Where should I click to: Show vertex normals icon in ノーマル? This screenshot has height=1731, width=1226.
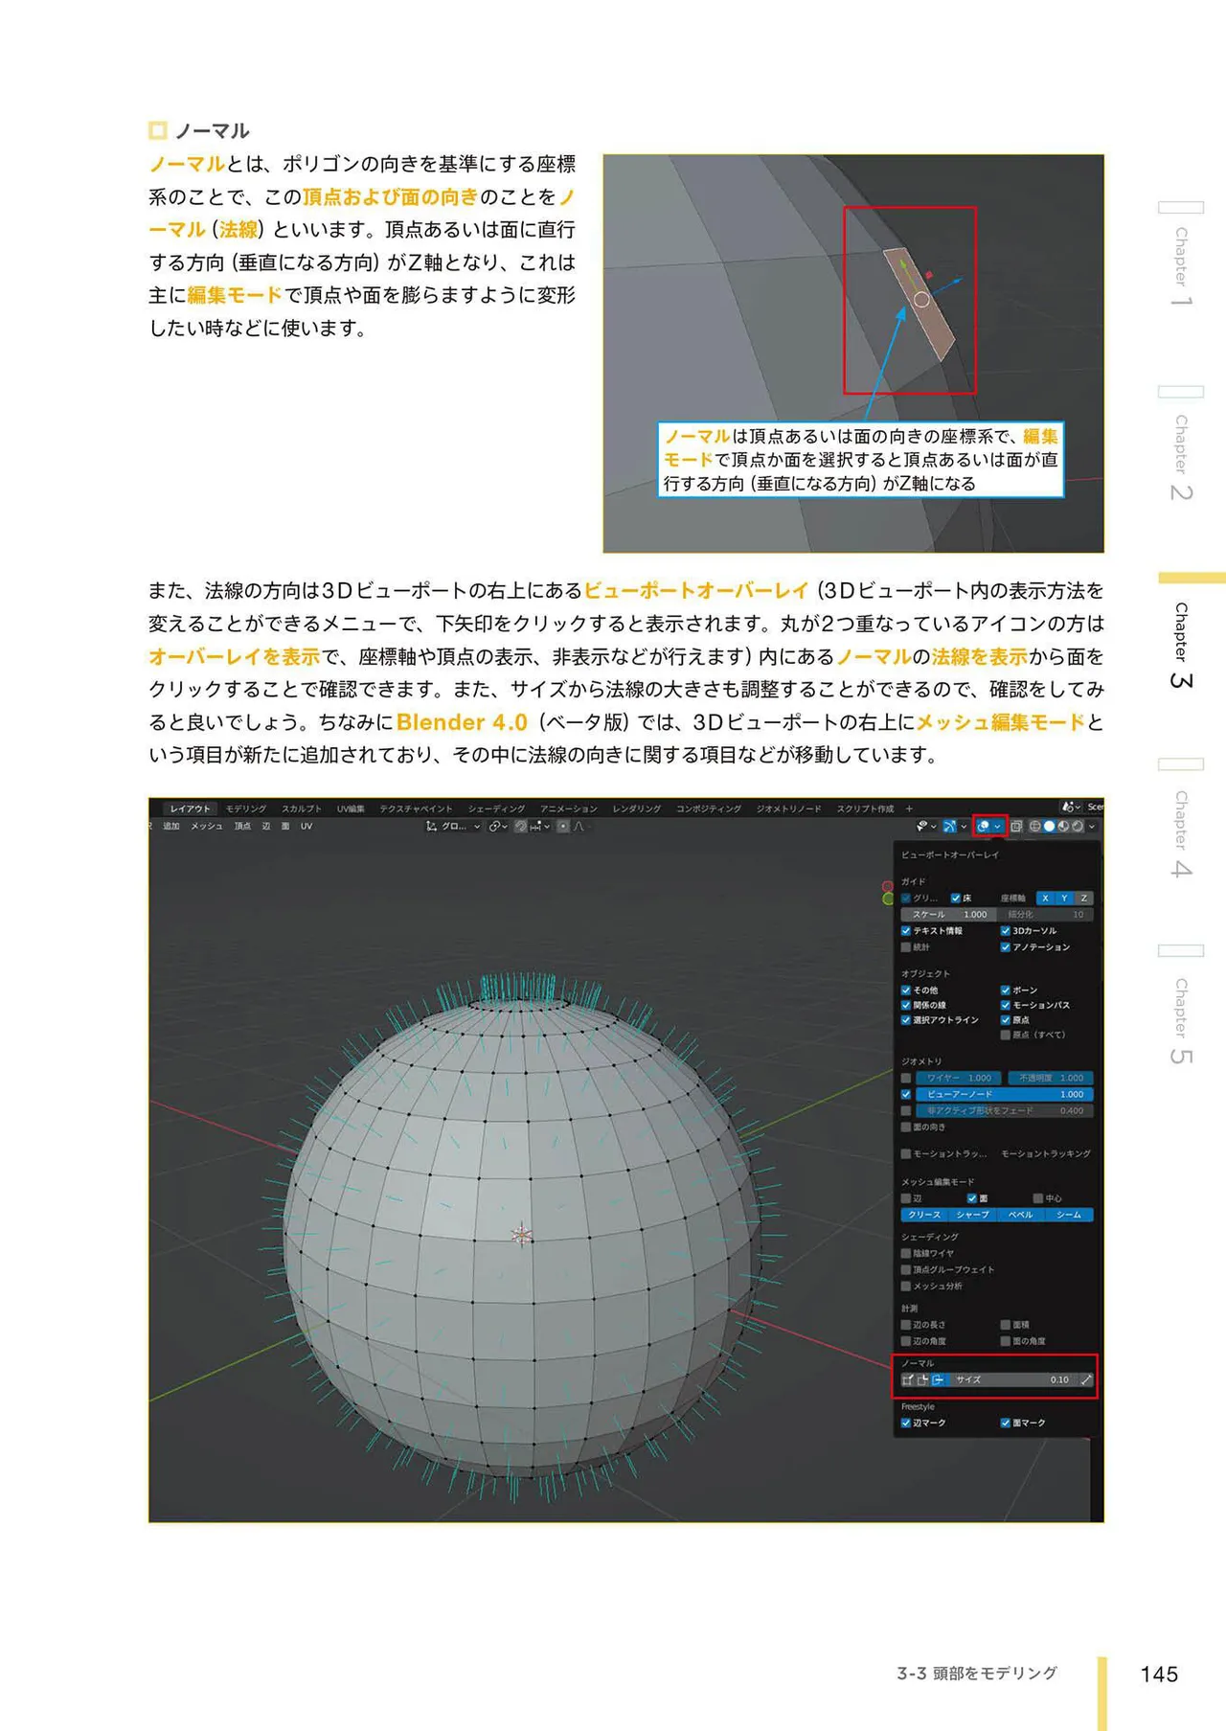click(908, 1380)
